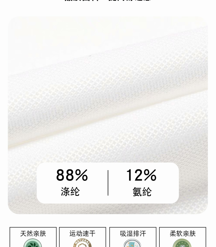The image size is (216, 247).
Task: Click the right edge of the composition panel
Action: (x=177, y=183)
